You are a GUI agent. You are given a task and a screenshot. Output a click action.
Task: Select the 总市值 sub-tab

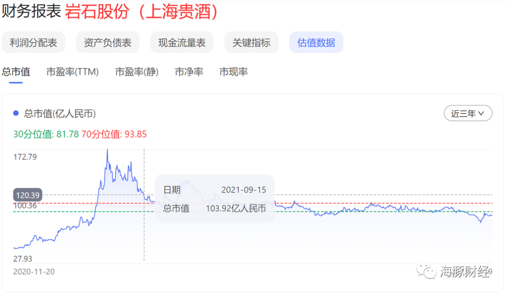(16, 72)
